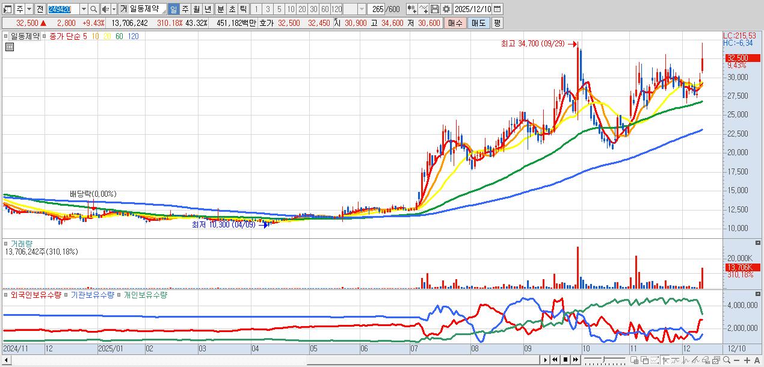The height and width of the screenshot is (367, 764).
Task: Click the trend line tool icon in bottom toolbar
Action: click(675, 360)
